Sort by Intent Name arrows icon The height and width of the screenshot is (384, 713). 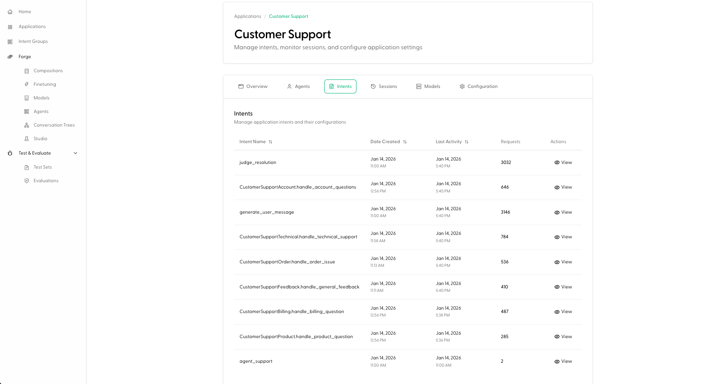tap(271, 142)
